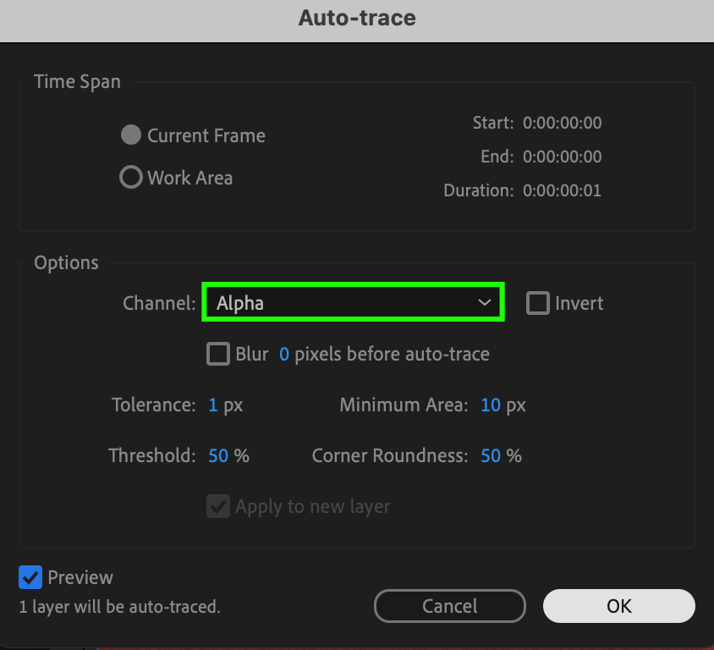The image size is (714, 650).
Task: Click the End timecode value
Action: click(x=562, y=157)
